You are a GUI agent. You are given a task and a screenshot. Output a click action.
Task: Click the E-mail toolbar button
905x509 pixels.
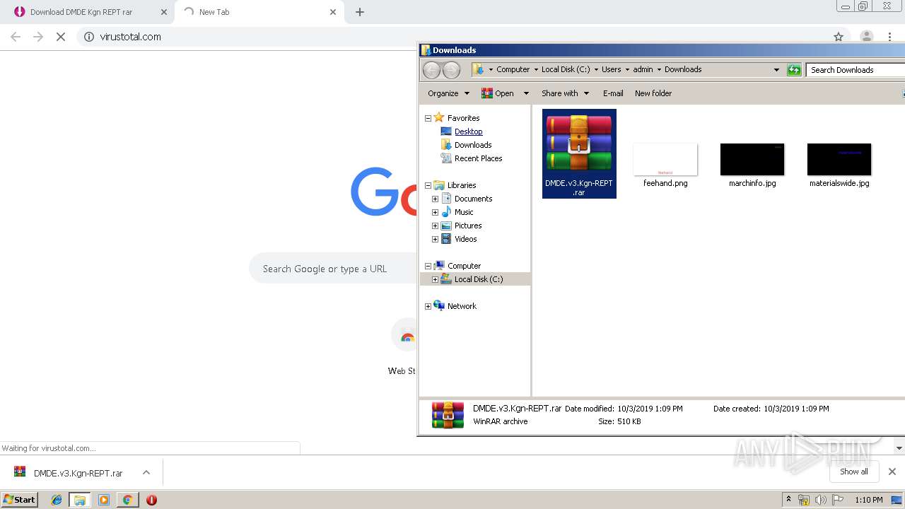coord(613,93)
